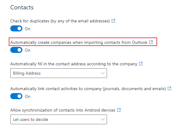Open external link icon beside Outlook import setting
Viewport: 178px width, 133px height.
[151, 42]
